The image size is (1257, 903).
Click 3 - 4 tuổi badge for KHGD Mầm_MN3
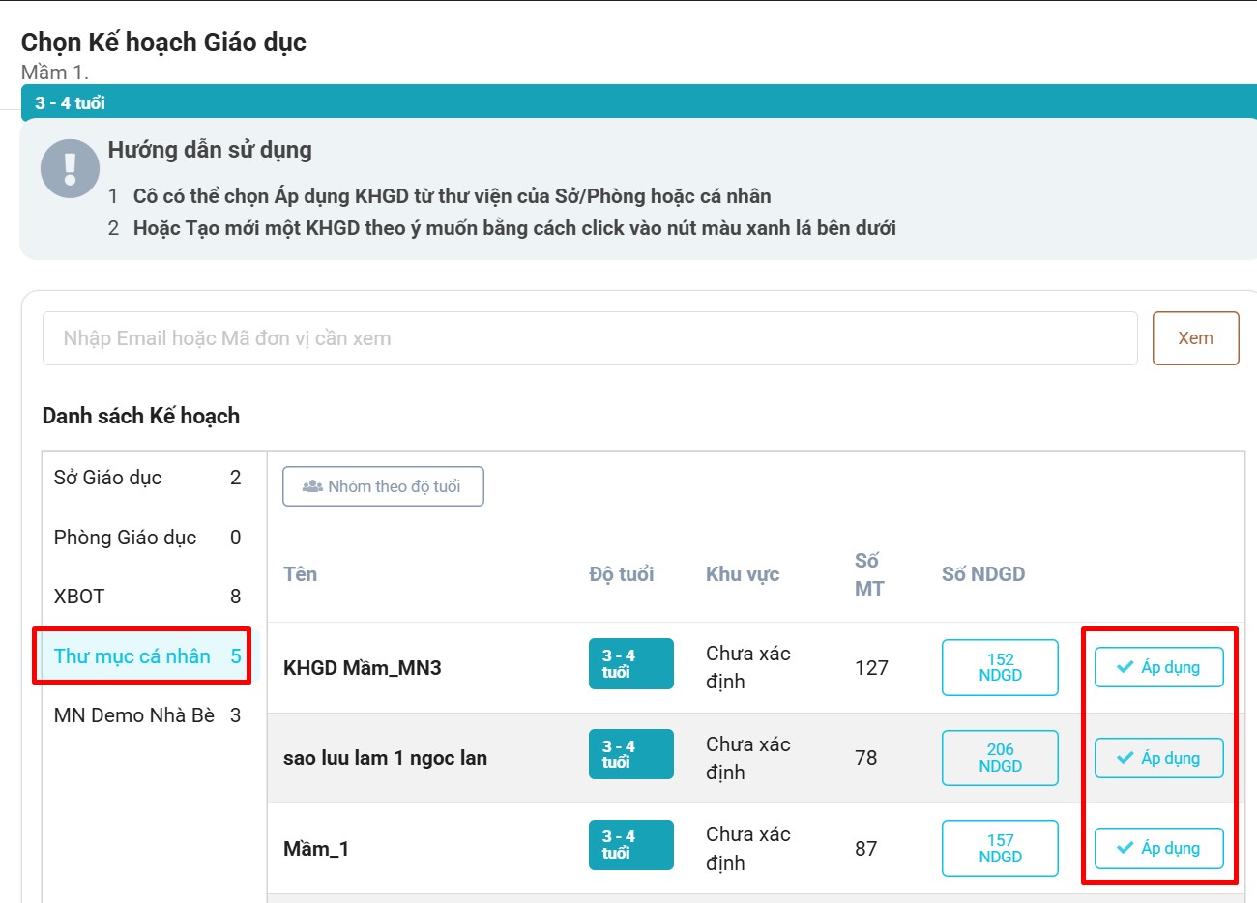coord(630,664)
